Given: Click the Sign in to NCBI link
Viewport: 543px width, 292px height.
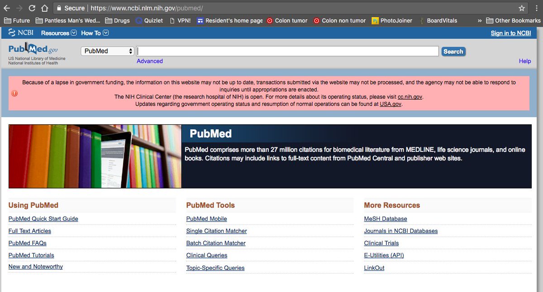Looking at the screenshot, I should click(511, 33).
